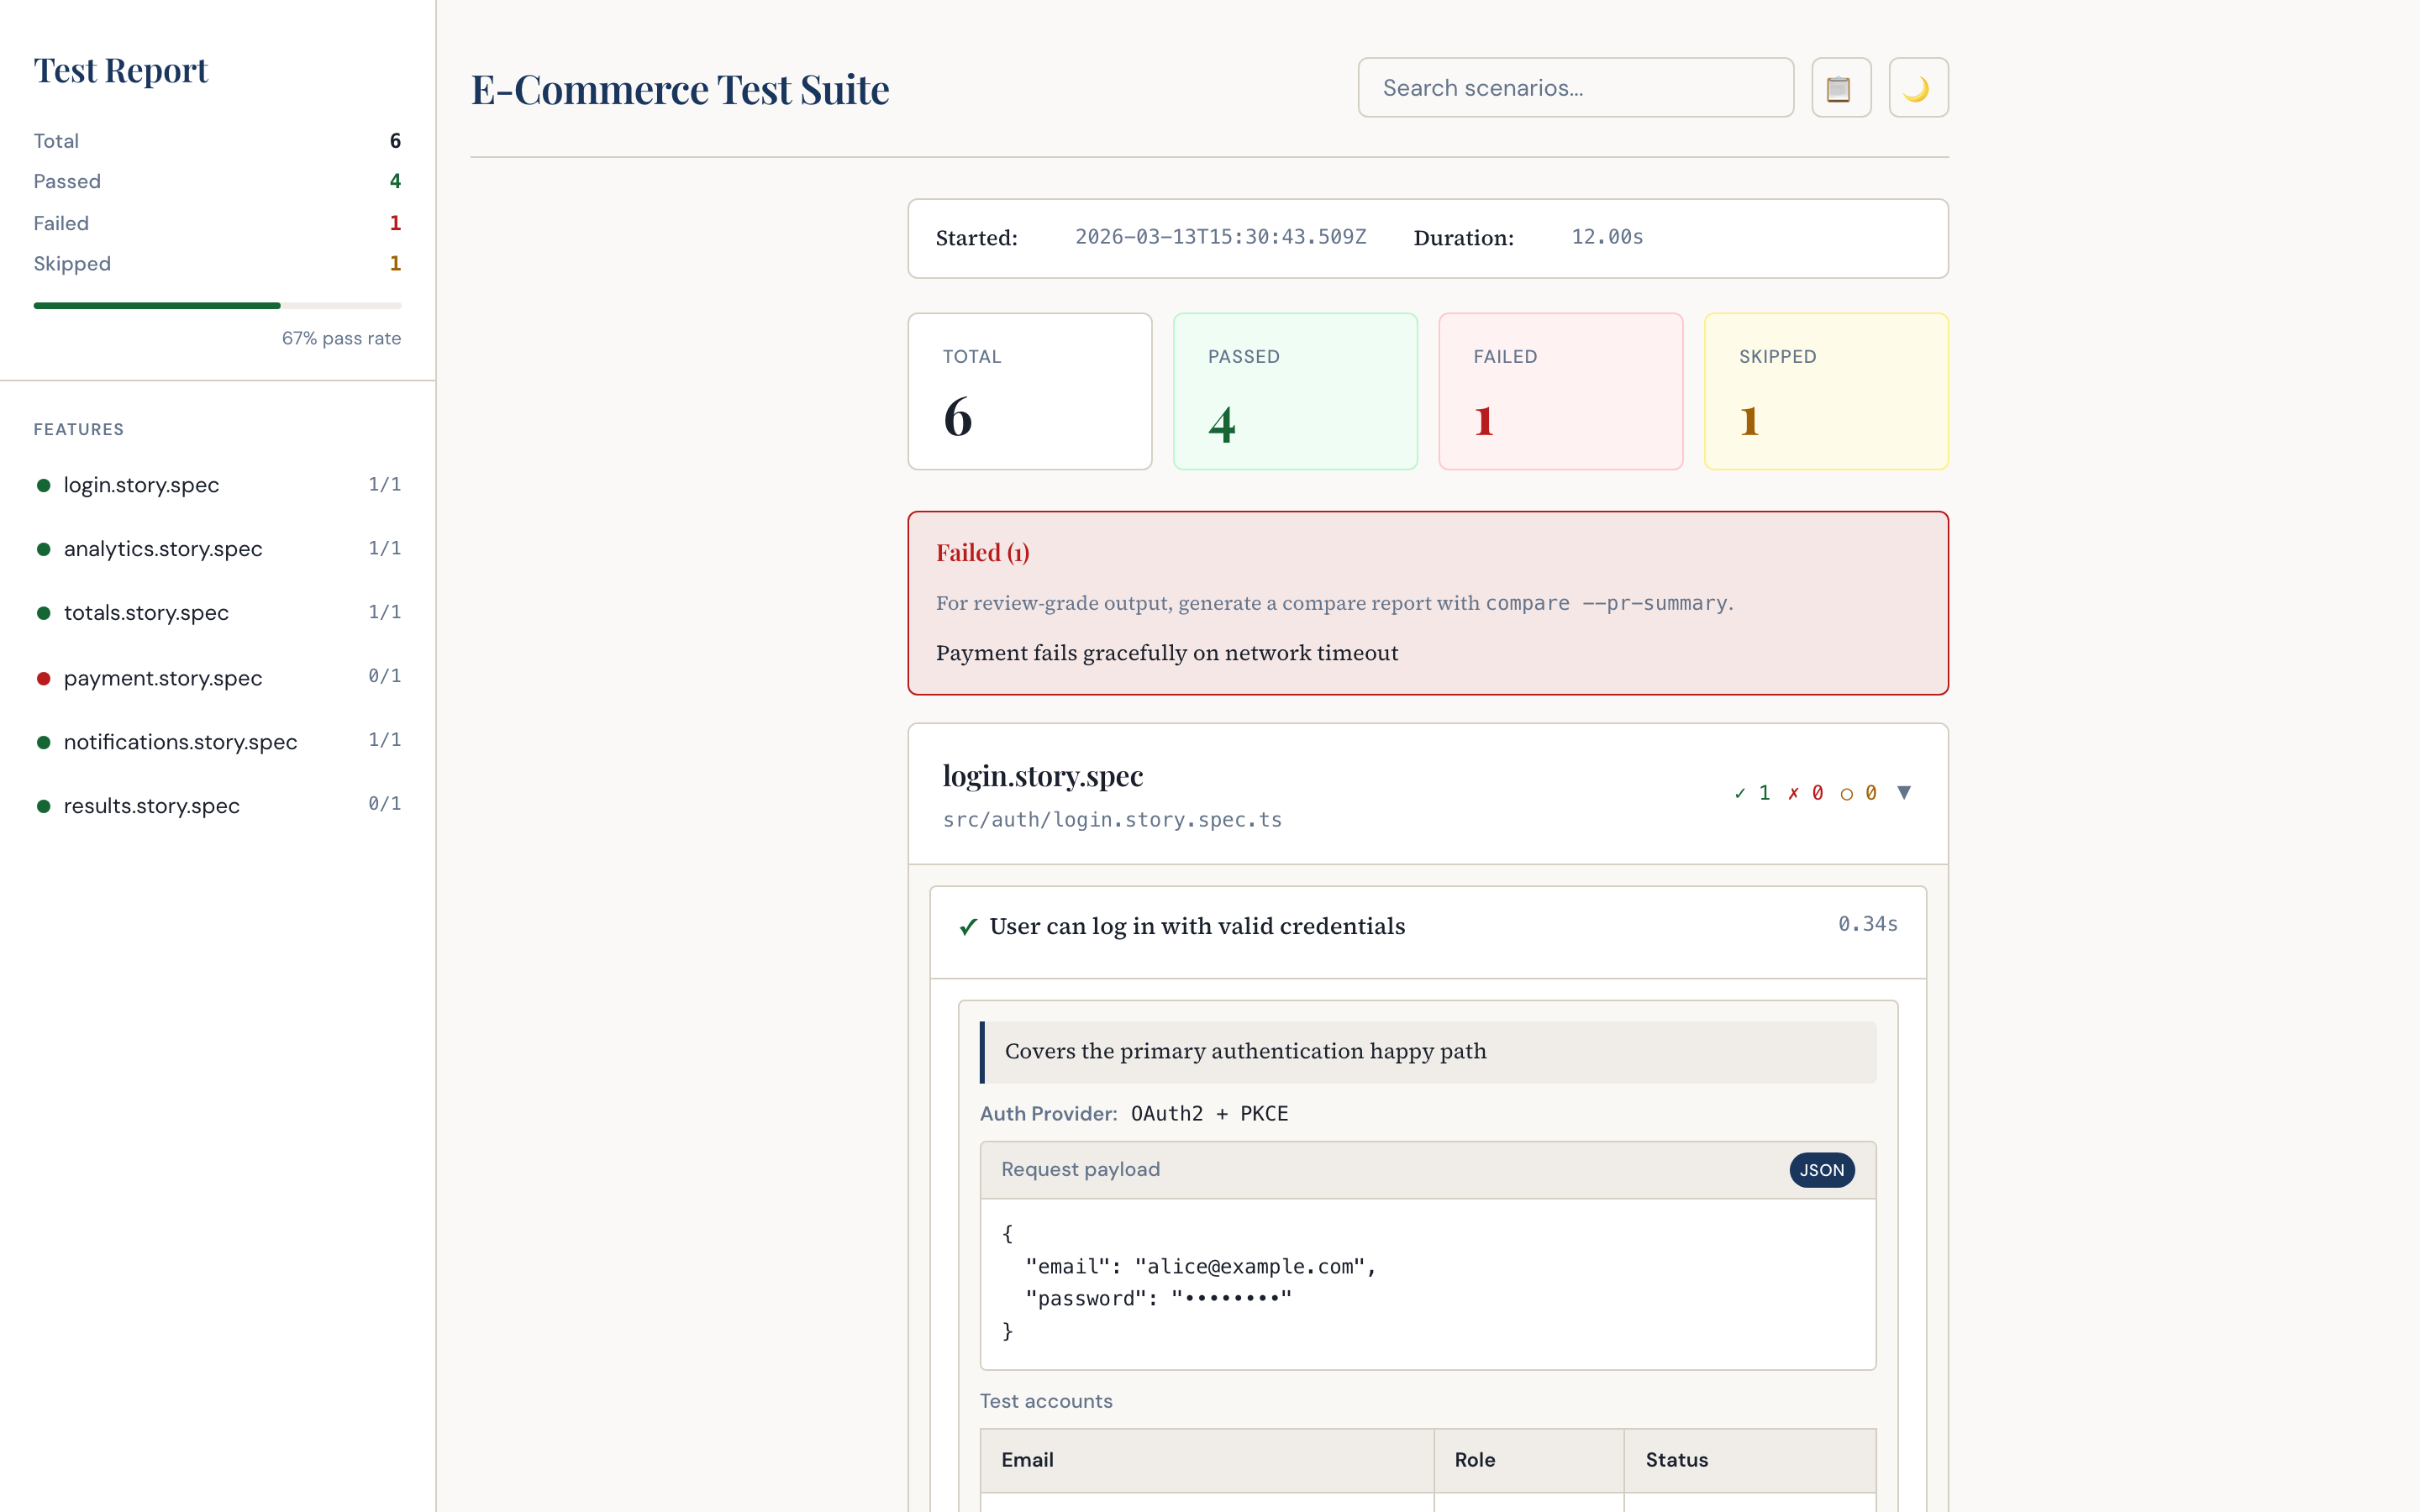Toggle the JSON badge on Request payload
This screenshot has width=2420, height=1512.
(1822, 1170)
